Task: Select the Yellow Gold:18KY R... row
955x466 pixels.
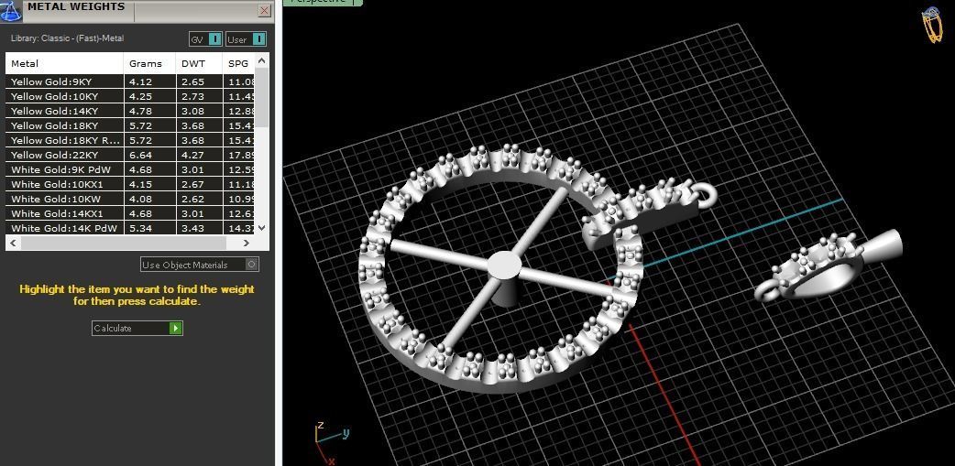Action: [x=130, y=140]
